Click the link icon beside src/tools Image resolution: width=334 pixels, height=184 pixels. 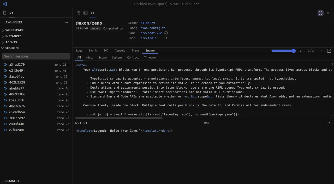point(166,38)
